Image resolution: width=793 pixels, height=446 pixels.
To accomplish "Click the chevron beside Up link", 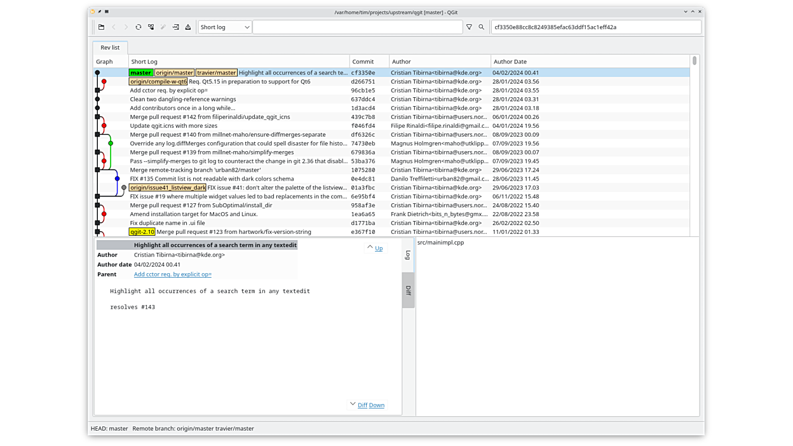I will tap(370, 247).
